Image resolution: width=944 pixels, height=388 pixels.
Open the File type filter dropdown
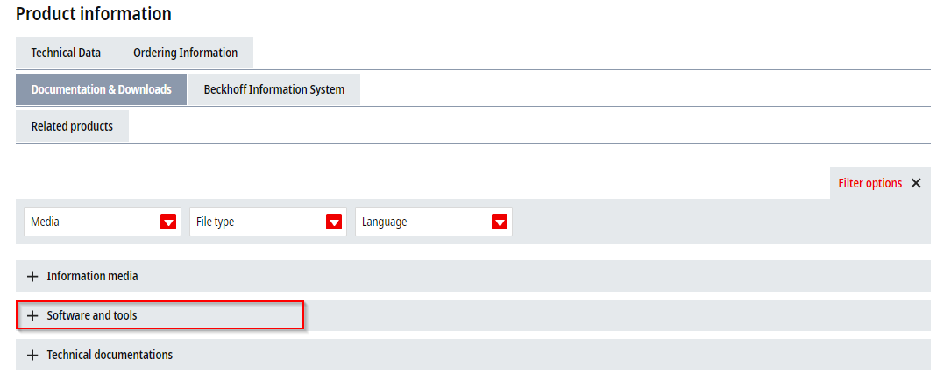(x=268, y=222)
